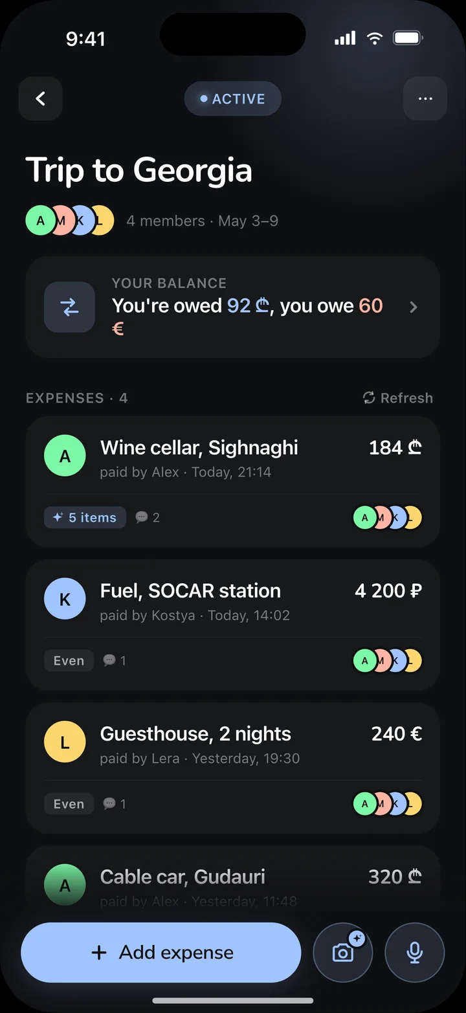Toggle the ACTIVE status pill

pyautogui.click(x=233, y=98)
